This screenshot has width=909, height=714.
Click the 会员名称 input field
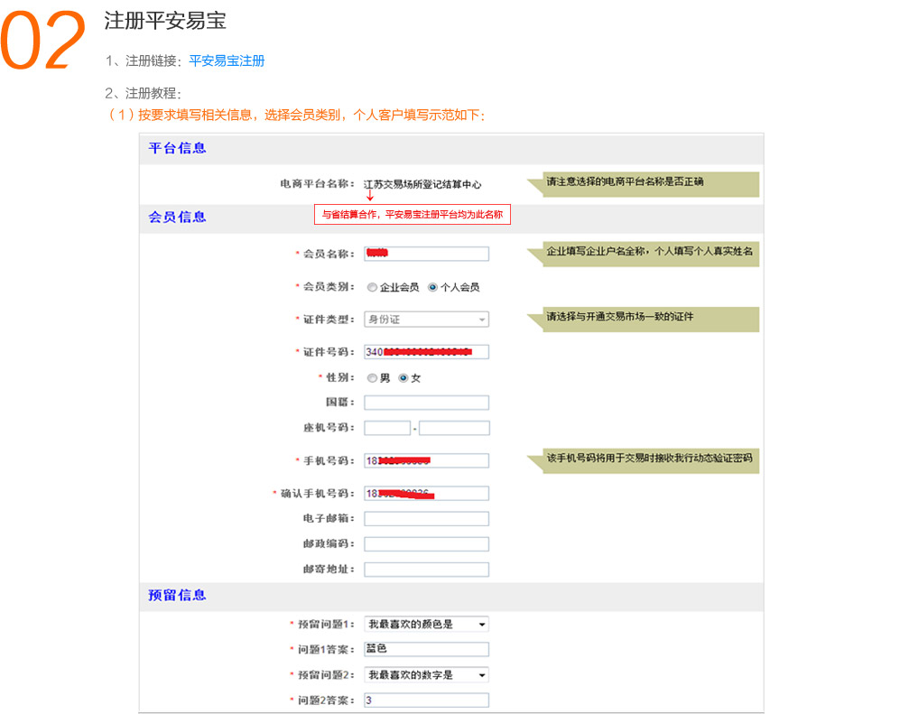[426, 254]
